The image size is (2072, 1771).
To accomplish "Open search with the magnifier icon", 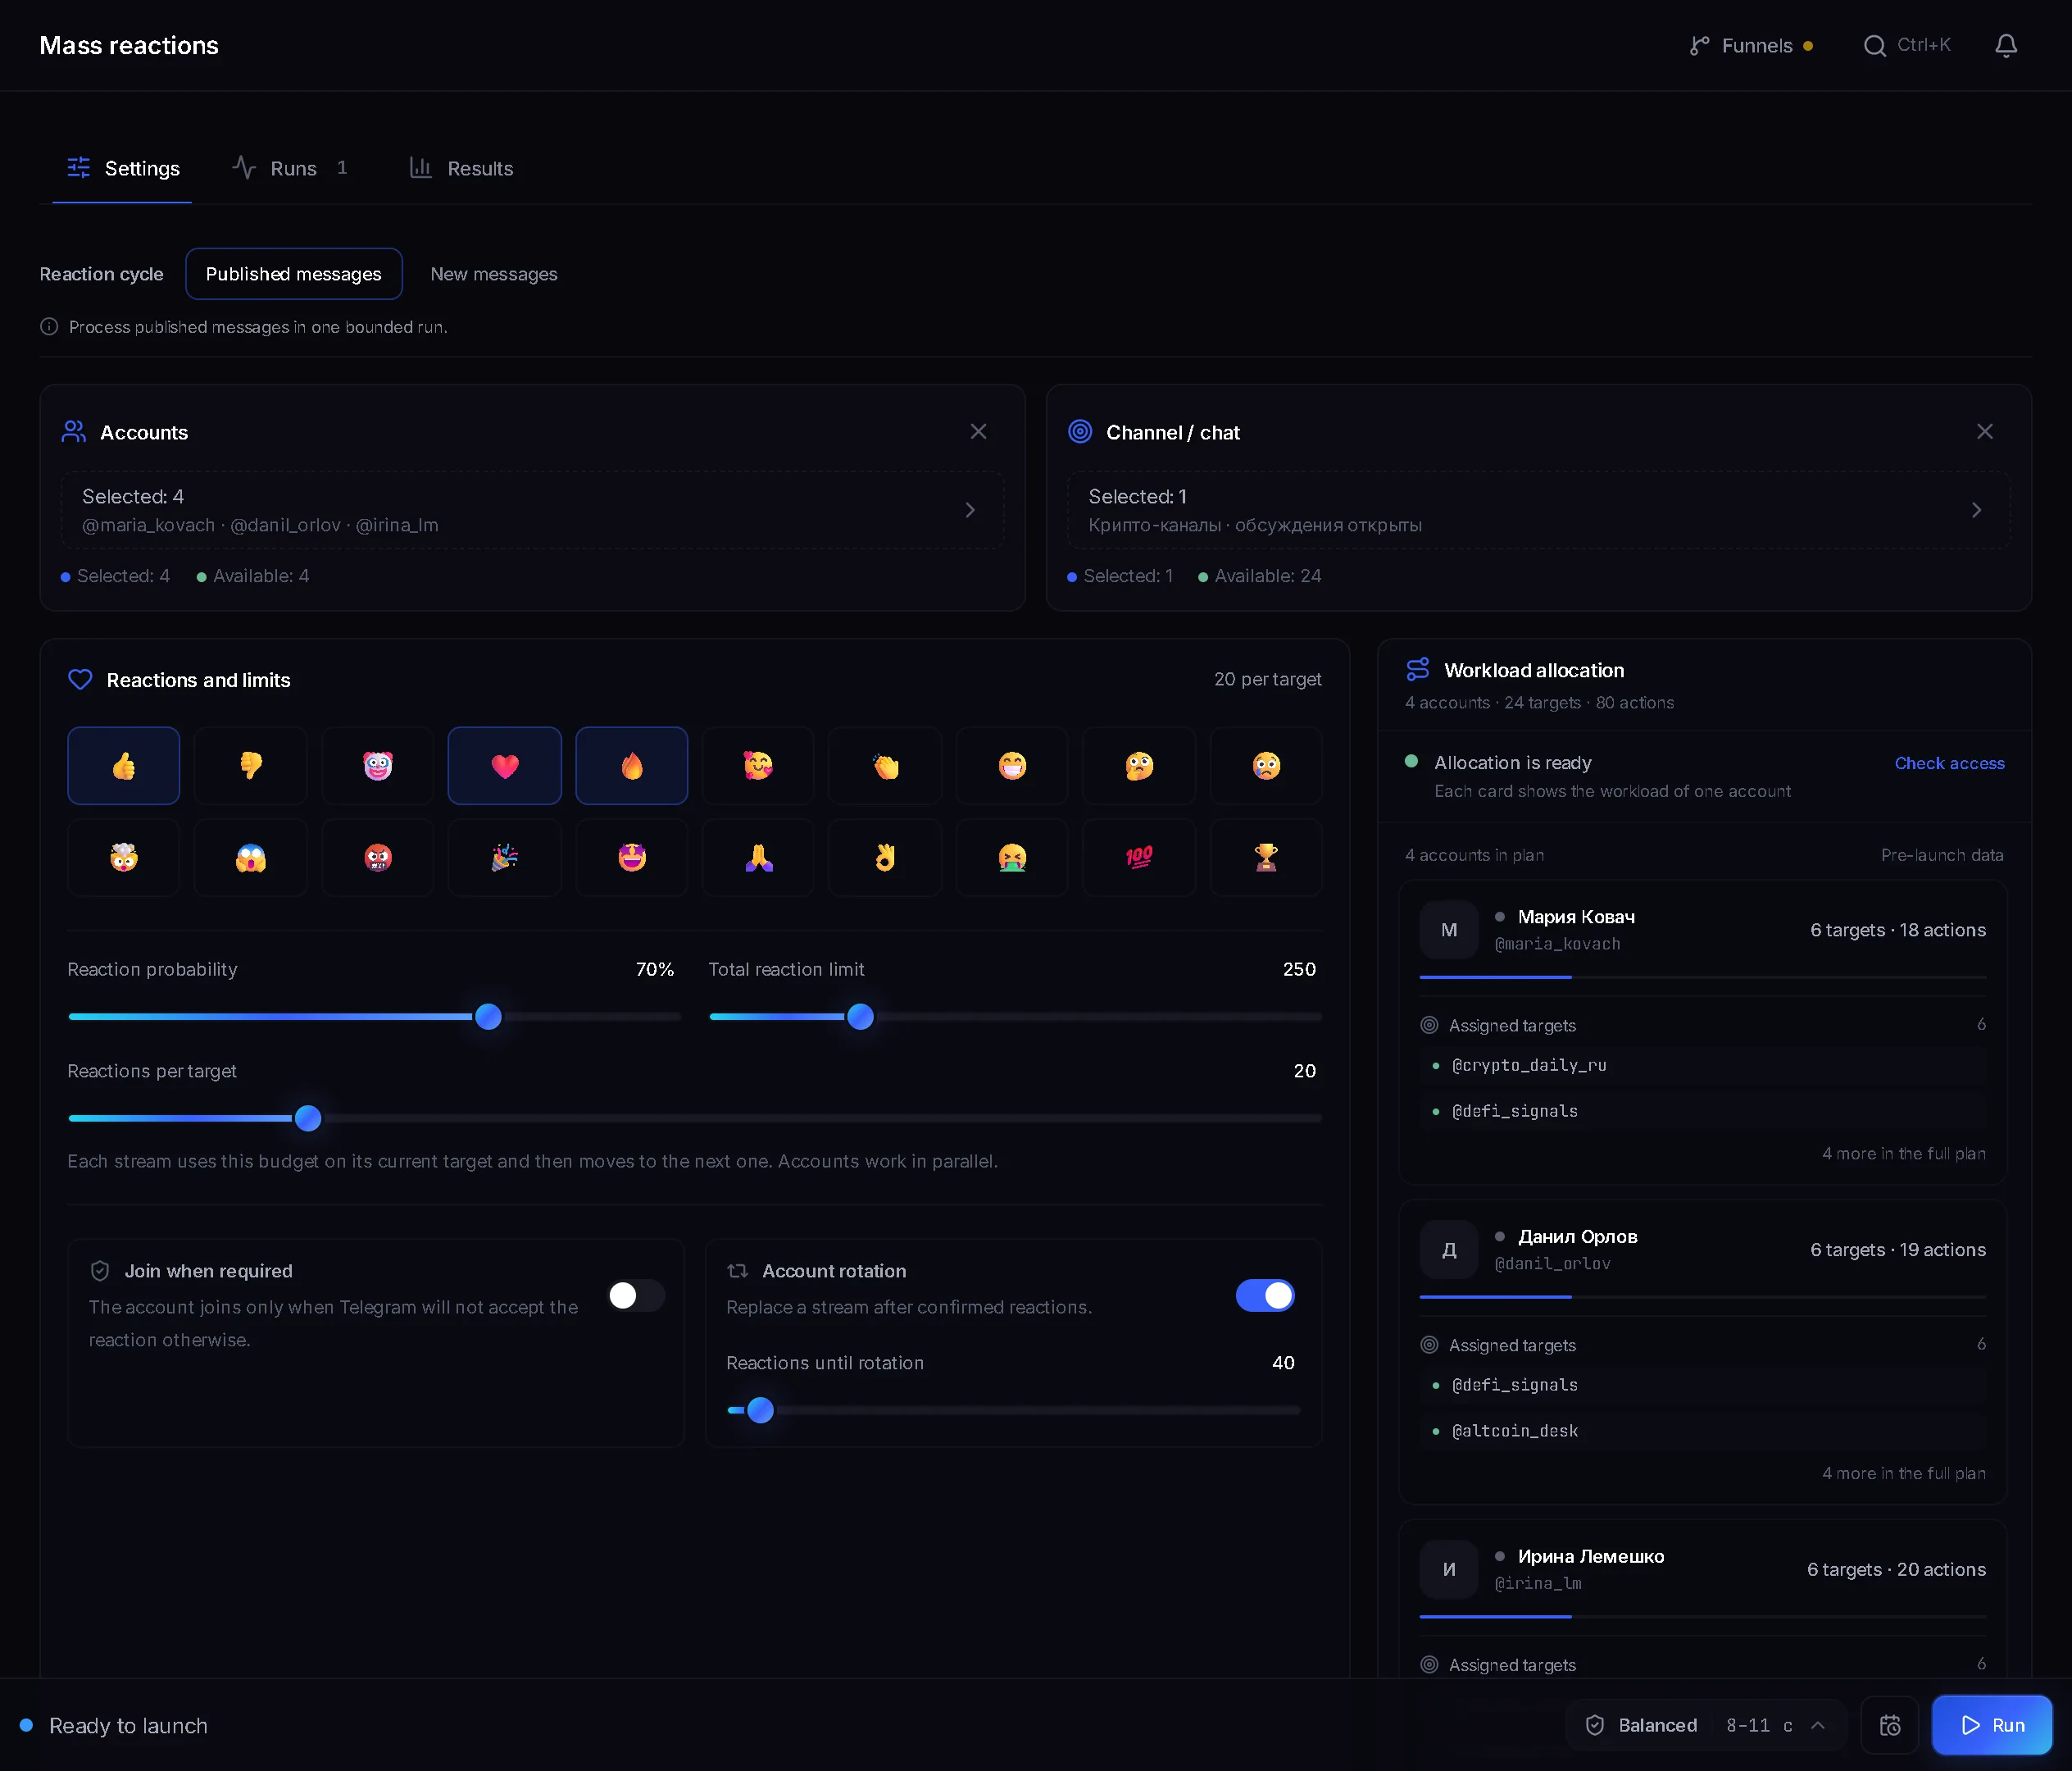I will click(x=1875, y=46).
